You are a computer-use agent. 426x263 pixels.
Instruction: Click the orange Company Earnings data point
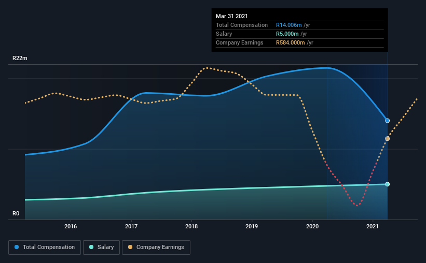pyautogui.click(x=388, y=139)
